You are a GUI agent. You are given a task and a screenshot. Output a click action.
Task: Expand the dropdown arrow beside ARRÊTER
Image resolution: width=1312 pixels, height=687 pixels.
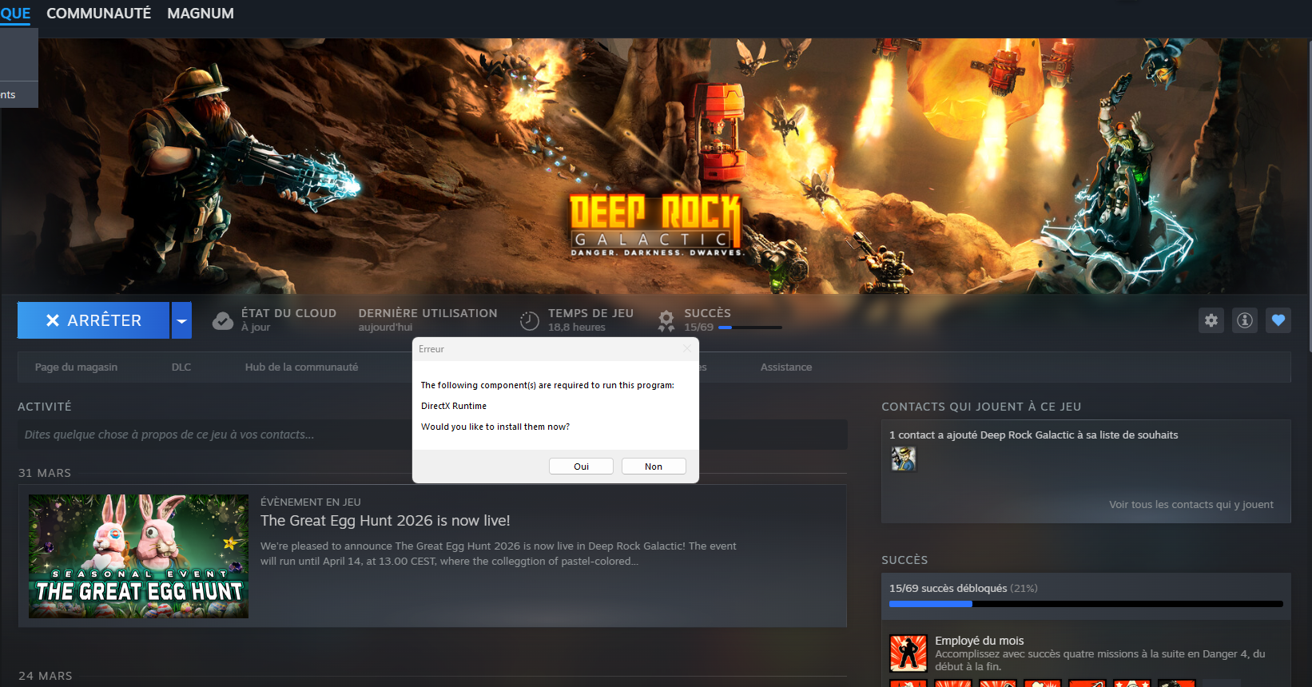[x=182, y=320]
